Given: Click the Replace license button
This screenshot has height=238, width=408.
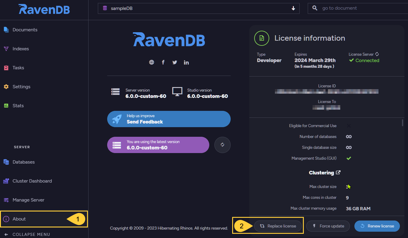Looking at the screenshot, I should coord(278,226).
